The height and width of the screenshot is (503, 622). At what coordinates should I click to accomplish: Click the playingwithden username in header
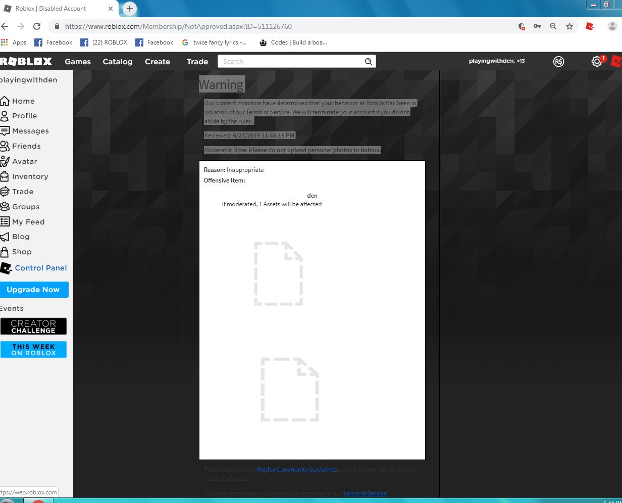point(497,61)
